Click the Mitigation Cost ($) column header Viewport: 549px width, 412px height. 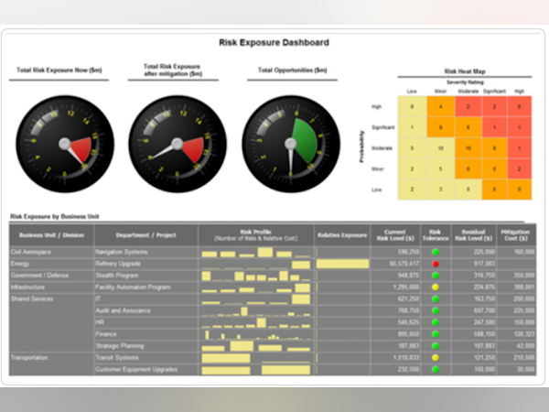[516, 235]
